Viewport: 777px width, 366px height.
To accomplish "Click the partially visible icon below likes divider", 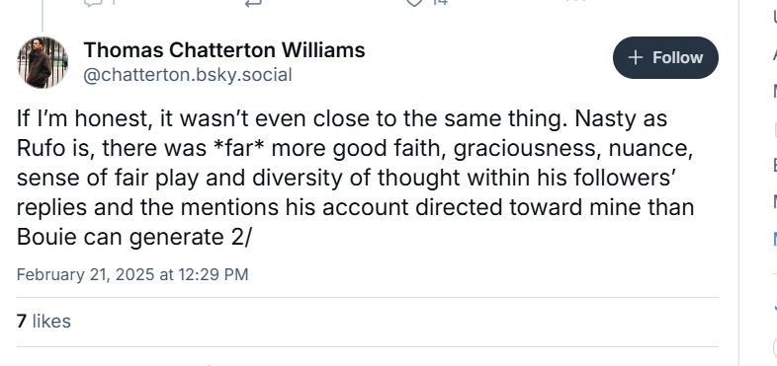I will coord(210,364).
